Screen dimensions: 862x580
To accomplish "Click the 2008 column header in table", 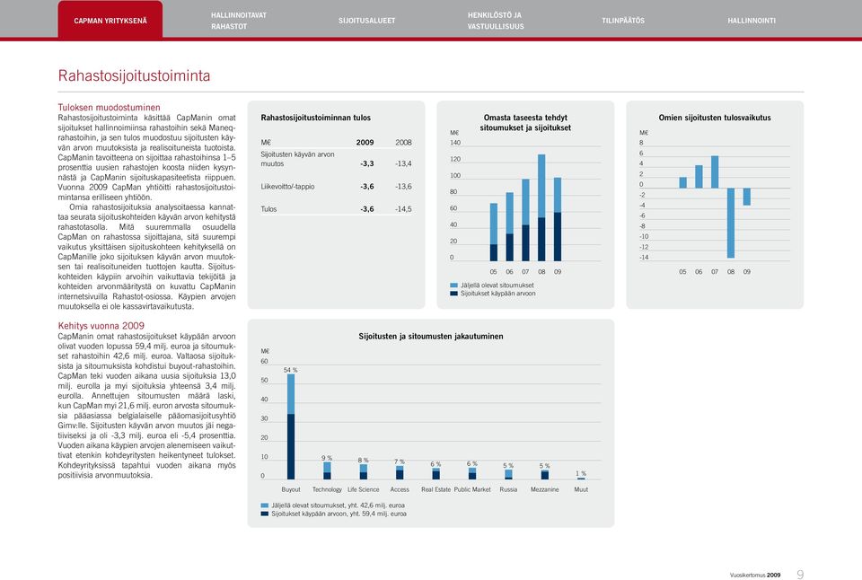I will point(403,143).
